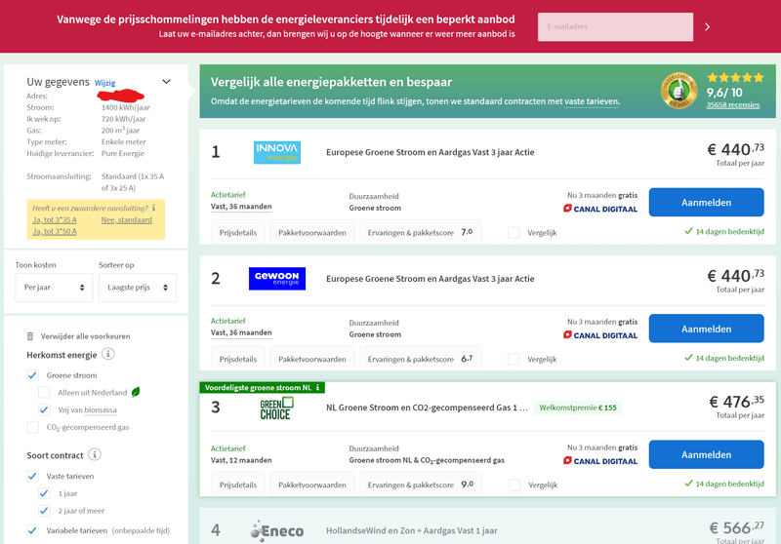Viewport: 781px width, 544px height.
Task: Click info icon beside zwaardere aansluiting question
Action: tap(154, 208)
